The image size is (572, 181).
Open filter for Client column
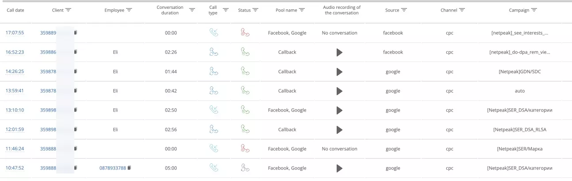tap(68, 10)
